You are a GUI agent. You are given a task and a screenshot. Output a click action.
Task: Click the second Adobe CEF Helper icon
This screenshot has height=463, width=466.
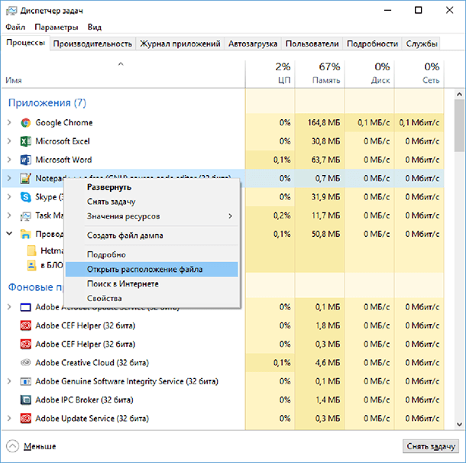point(25,344)
